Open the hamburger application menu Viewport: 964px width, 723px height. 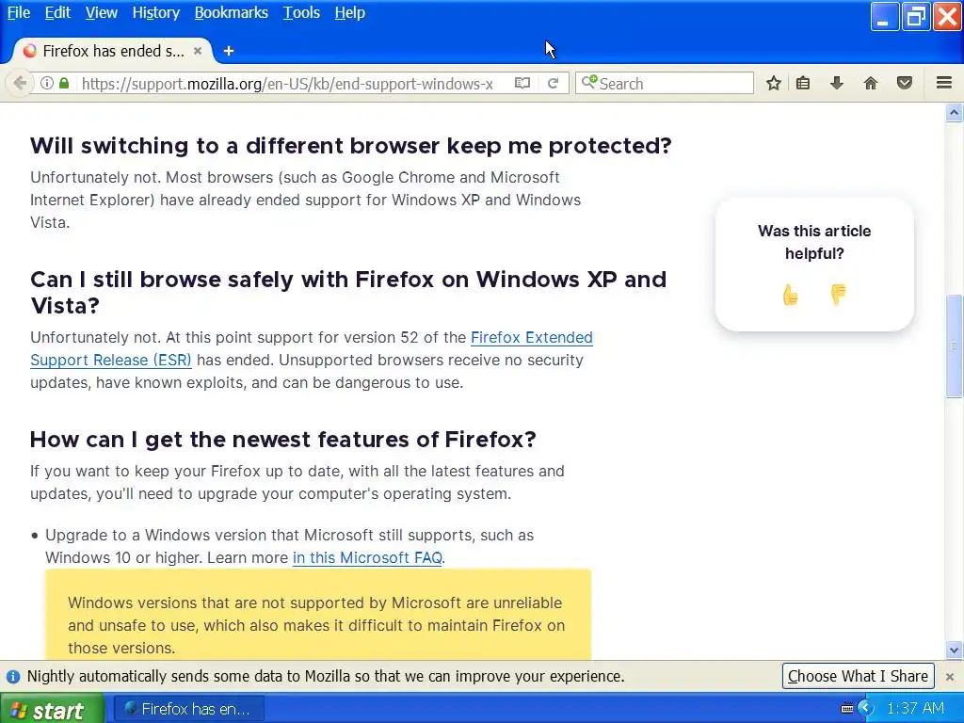pos(944,83)
